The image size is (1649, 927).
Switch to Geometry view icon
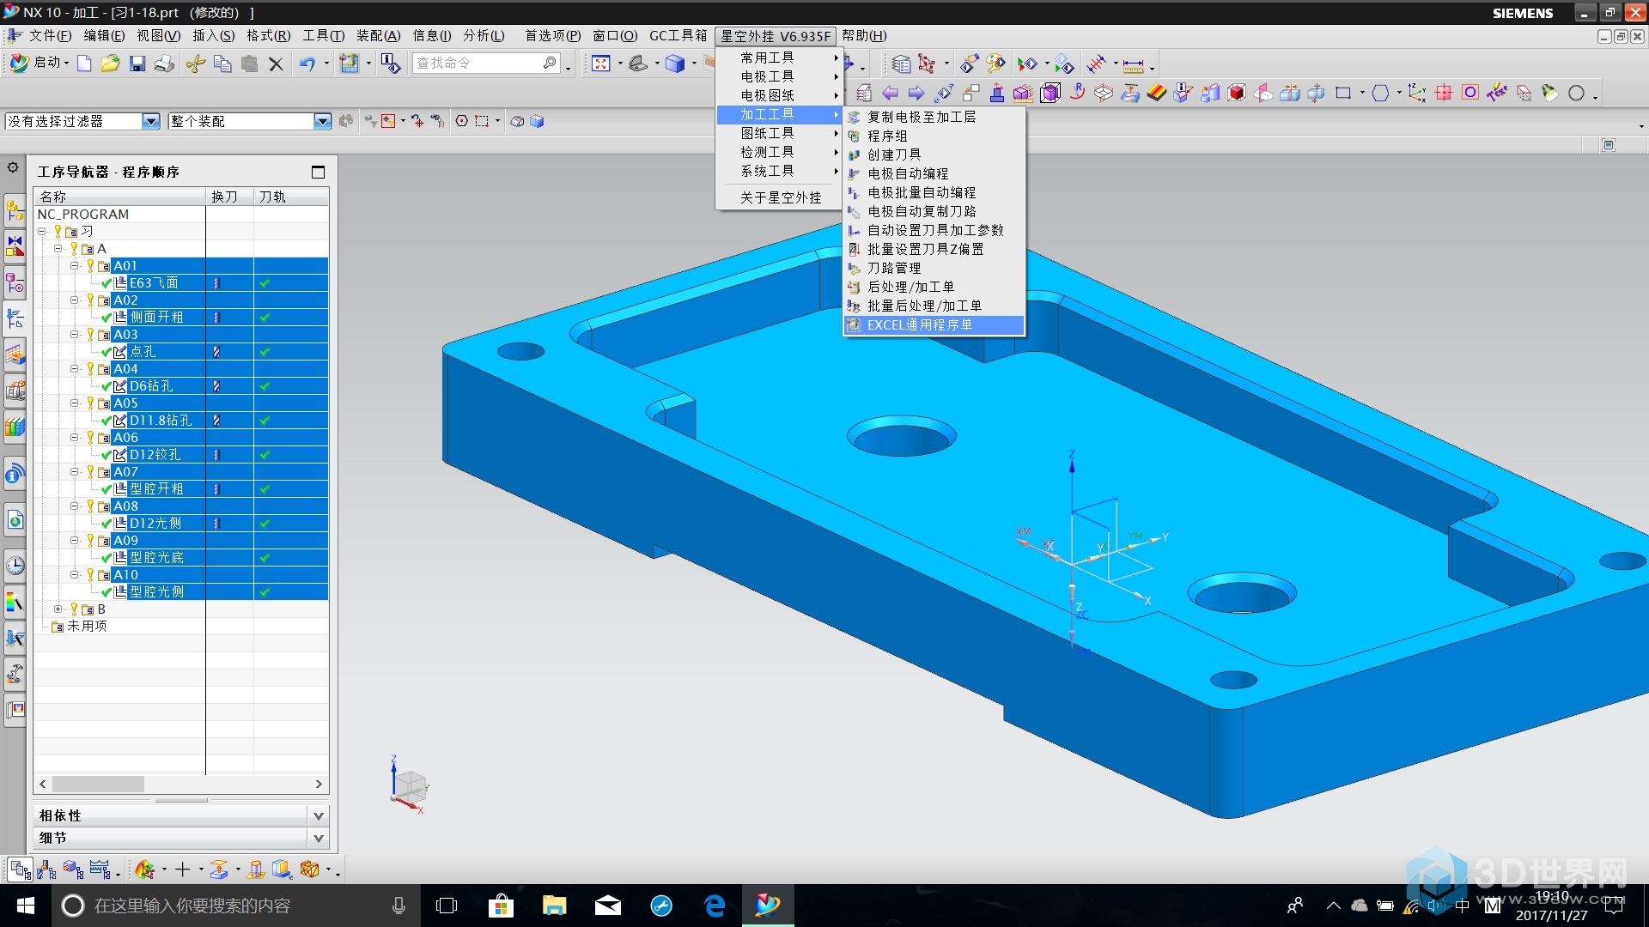[74, 870]
